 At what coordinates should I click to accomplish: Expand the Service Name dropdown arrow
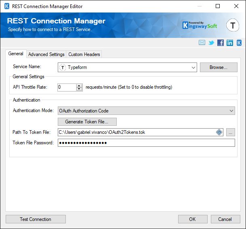(193, 67)
